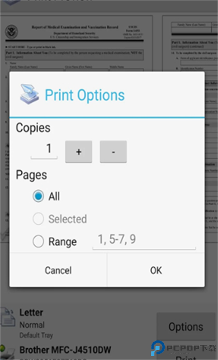Cancel the Print Options dialog

point(58,270)
